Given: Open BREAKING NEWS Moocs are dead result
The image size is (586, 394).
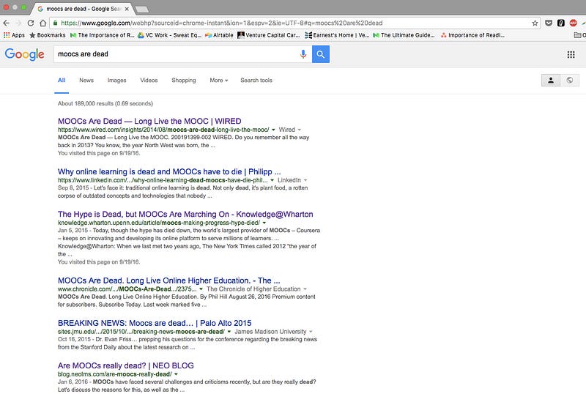Looking at the screenshot, I should coord(155,323).
